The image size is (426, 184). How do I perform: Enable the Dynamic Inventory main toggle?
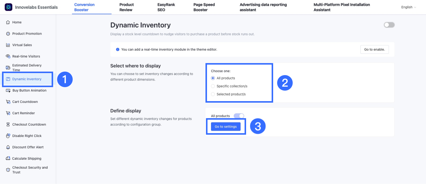pos(389,25)
